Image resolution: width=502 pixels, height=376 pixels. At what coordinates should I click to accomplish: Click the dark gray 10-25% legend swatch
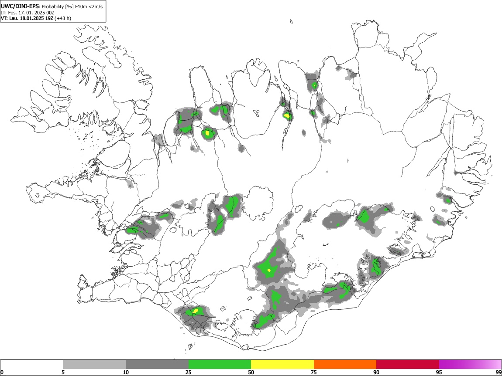pyautogui.click(x=157, y=365)
